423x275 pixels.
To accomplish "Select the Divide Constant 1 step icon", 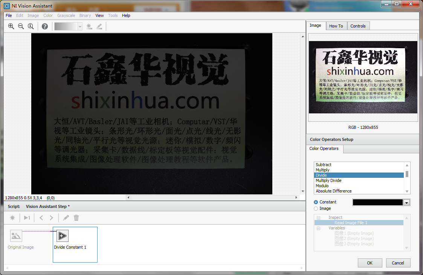I will pos(62,236).
